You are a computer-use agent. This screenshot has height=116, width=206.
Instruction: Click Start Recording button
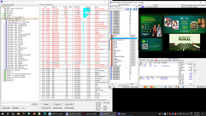click(x=69, y=108)
